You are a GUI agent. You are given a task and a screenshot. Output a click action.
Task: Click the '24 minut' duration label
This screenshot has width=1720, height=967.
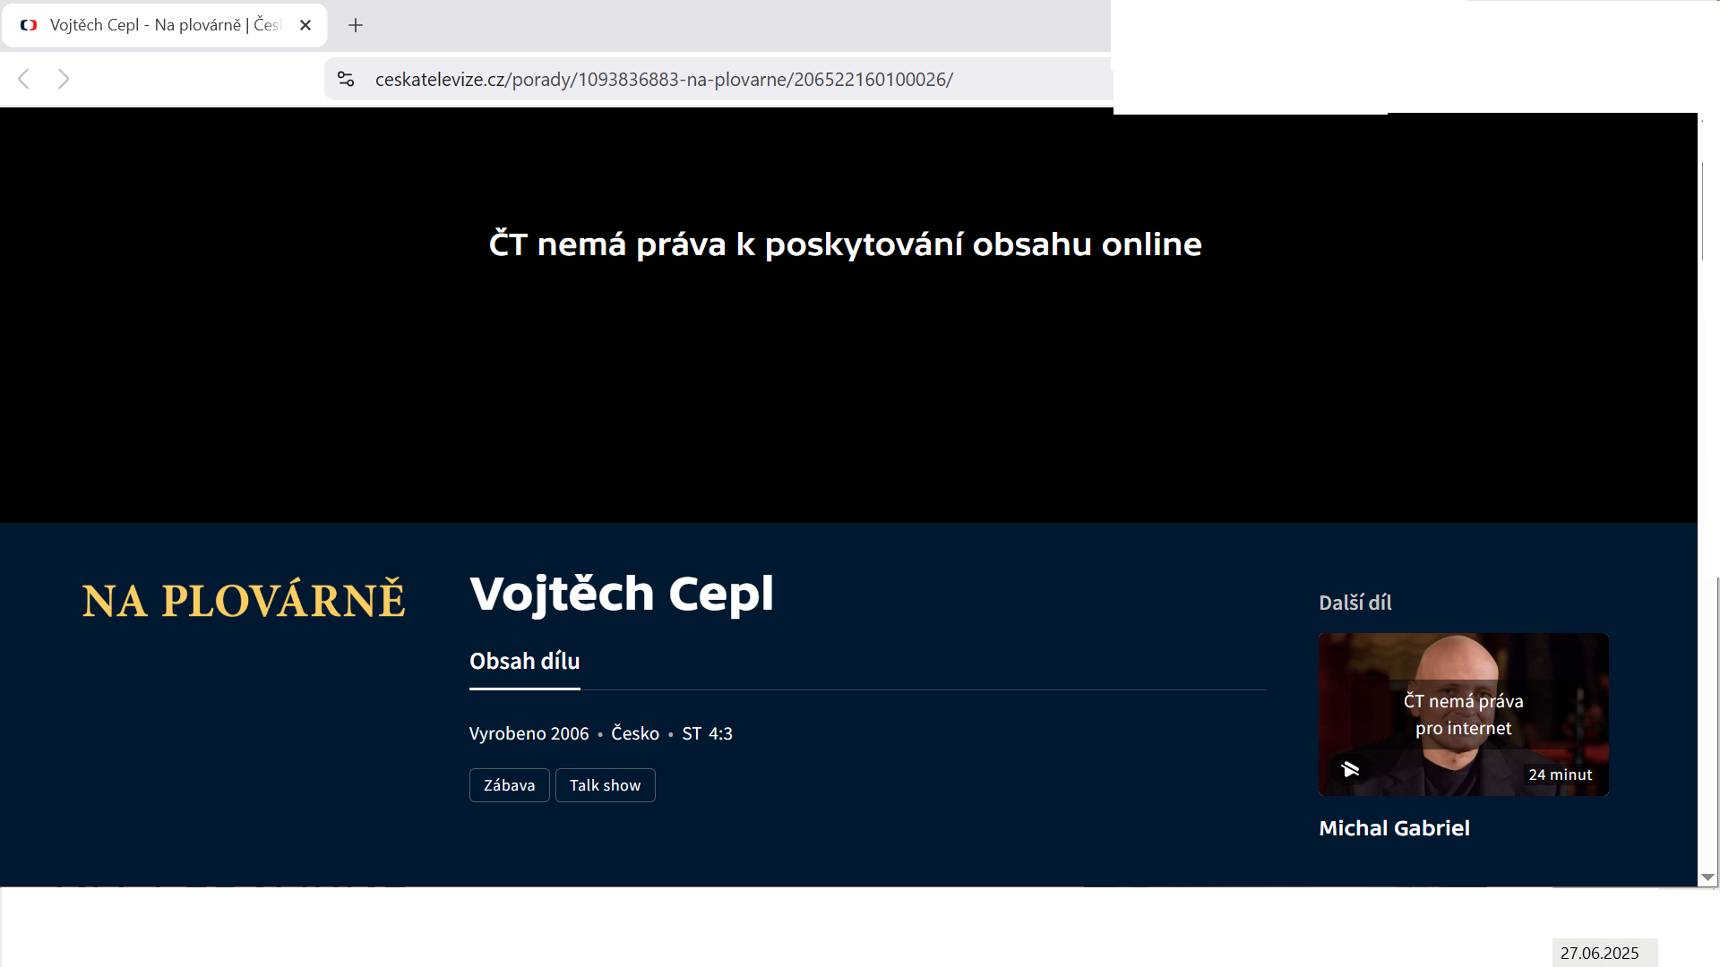point(1561,775)
